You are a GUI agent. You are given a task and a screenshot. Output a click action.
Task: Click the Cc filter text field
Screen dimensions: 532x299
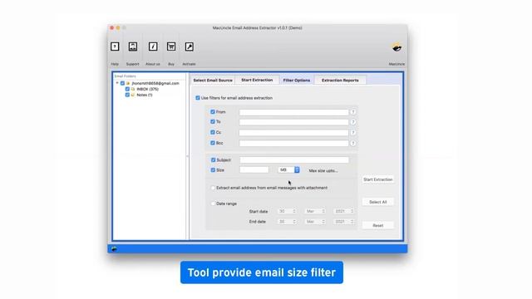coord(293,133)
